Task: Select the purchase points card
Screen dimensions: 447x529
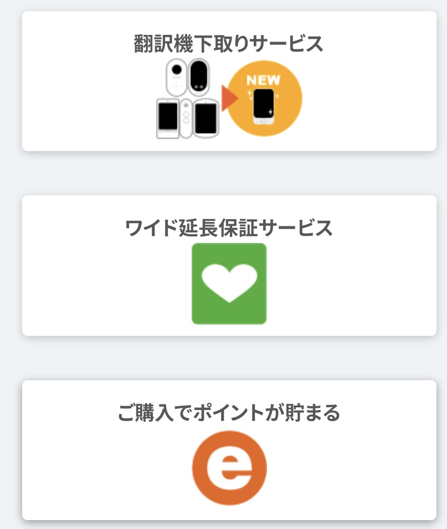Action: point(229,450)
